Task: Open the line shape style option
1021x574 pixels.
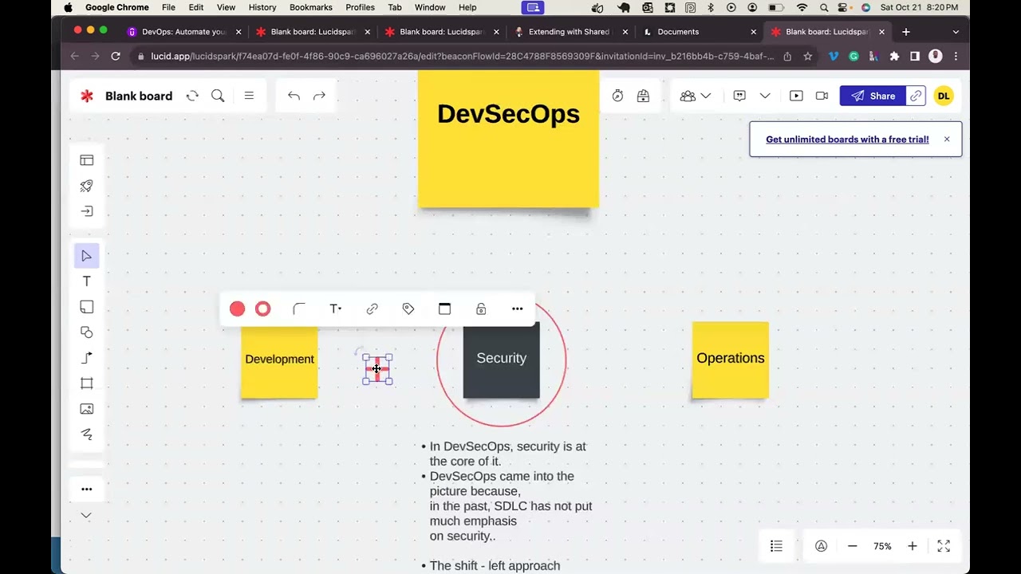Action: [299, 309]
